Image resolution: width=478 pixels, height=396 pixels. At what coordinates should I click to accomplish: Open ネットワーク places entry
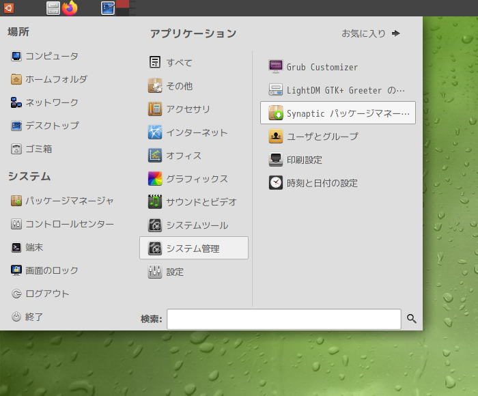(44, 102)
